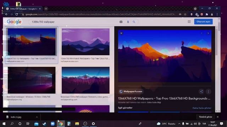
Task: Open Zoom from the taskbar
Action: [52, 123]
